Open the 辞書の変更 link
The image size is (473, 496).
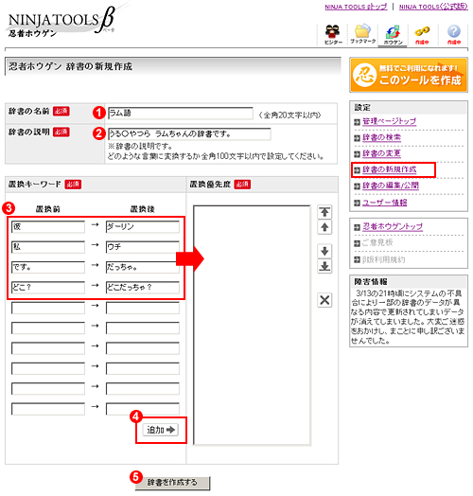pyautogui.click(x=381, y=153)
